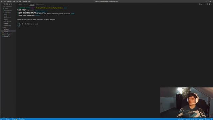Click the Live Share status bar button
Viewport: 213px width, 120px height.
pyautogui.click(x=22, y=119)
